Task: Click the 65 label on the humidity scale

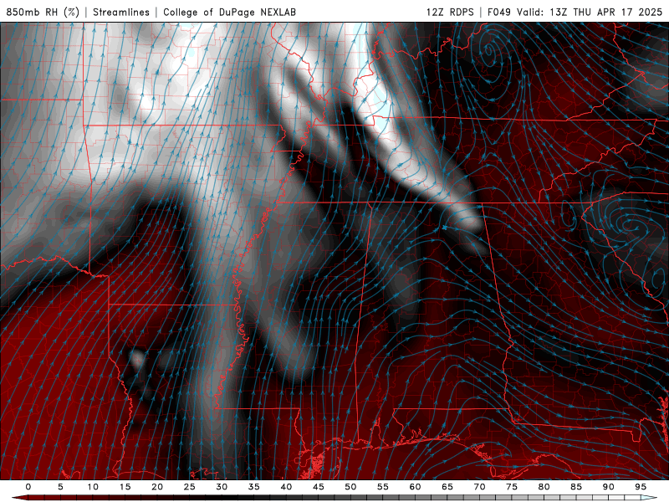Action: click(x=447, y=487)
